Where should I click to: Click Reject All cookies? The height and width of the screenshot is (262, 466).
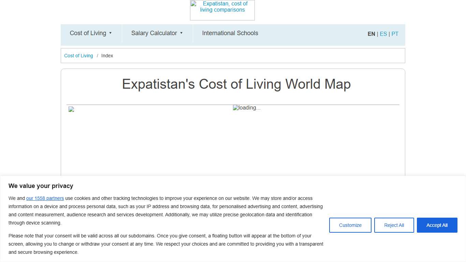[x=394, y=225]
